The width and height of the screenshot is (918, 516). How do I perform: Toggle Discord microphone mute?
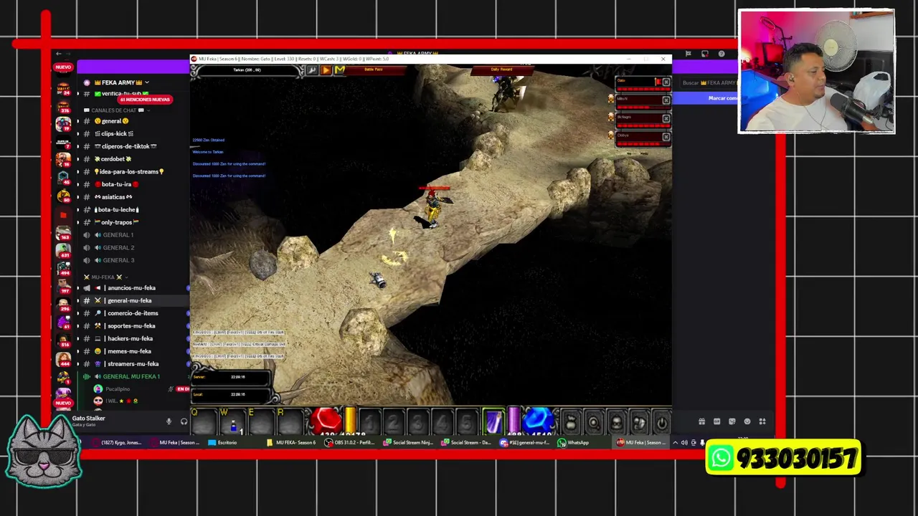[169, 421]
